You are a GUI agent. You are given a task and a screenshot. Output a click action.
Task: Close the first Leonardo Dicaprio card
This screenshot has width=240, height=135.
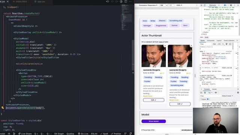(x=165, y=46)
